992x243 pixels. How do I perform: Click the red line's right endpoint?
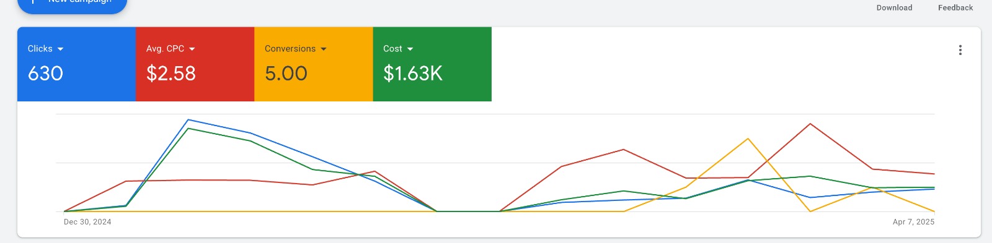click(934, 174)
